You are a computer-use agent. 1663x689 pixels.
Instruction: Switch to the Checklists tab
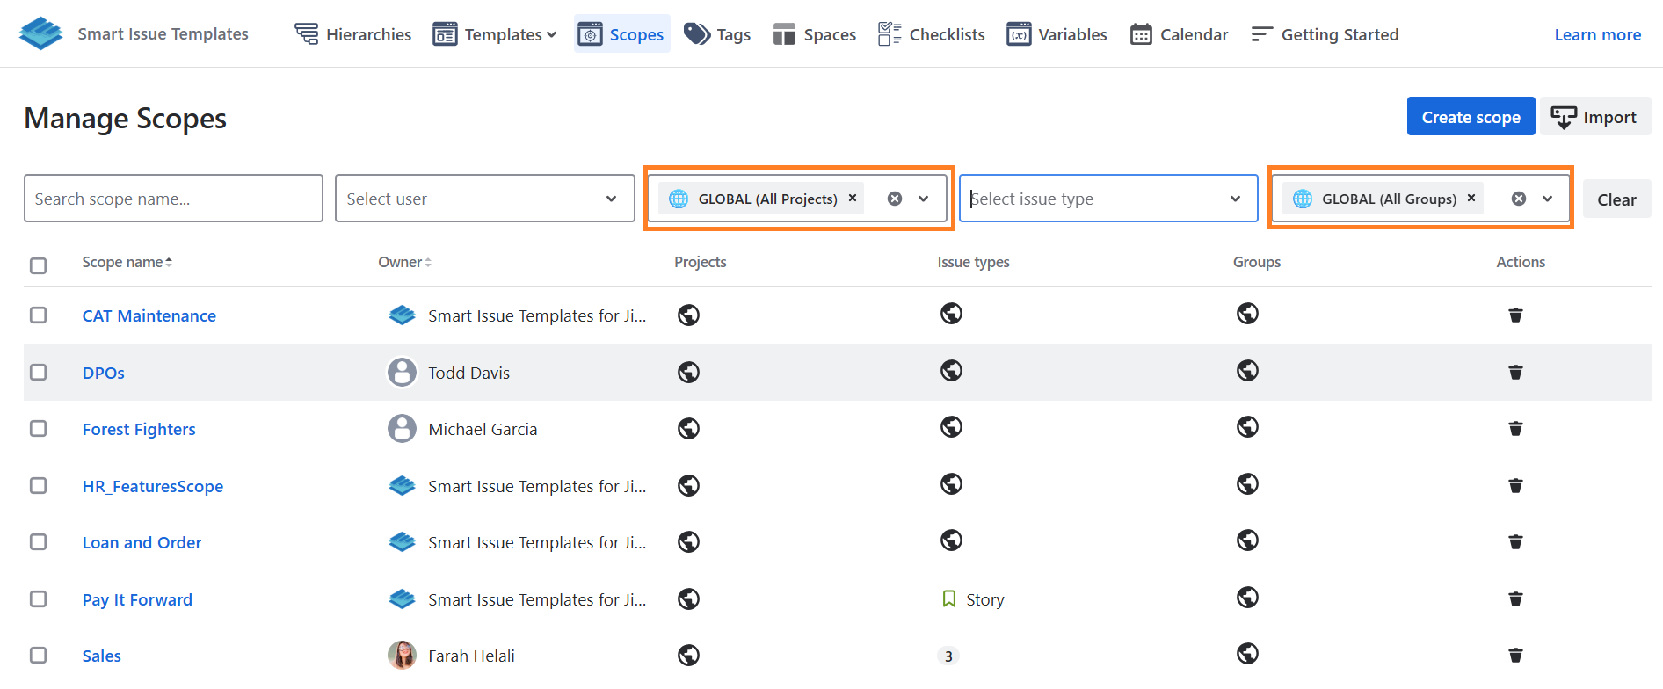click(x=932, y=34)
